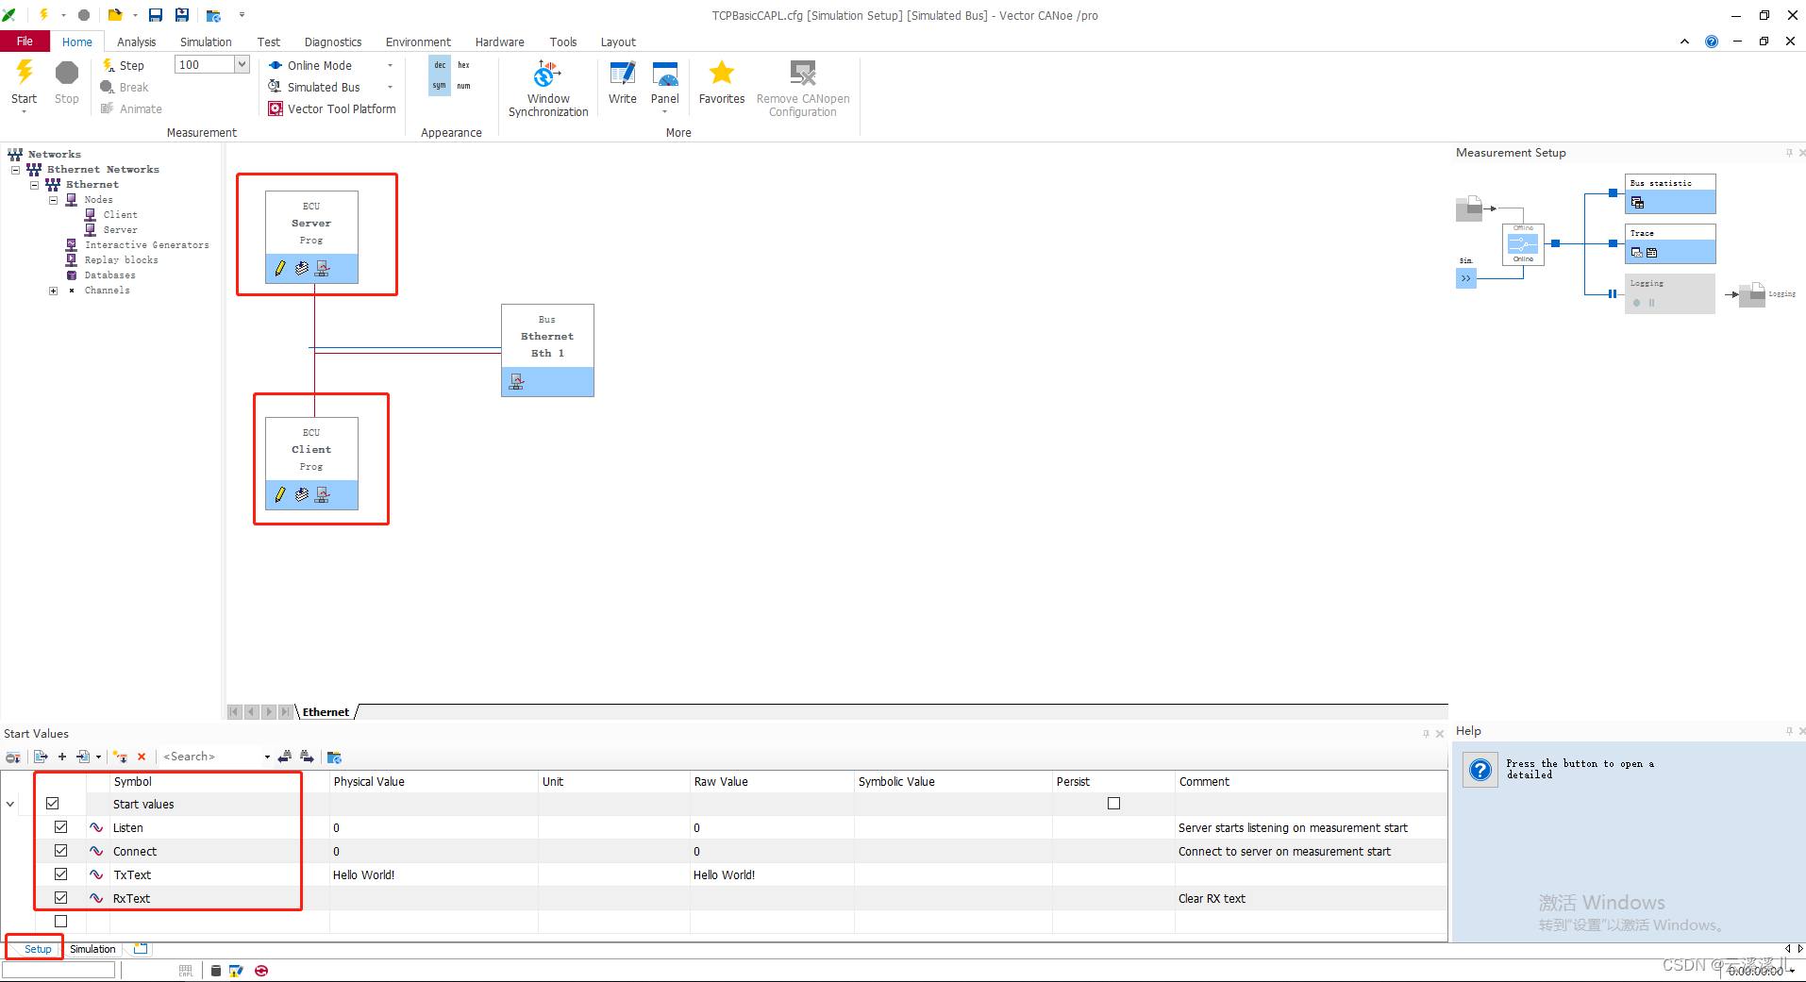The height and width of the screenshot is (982, 1806).
Task: Expand the Channels tree item
Action: click(53, 291)
